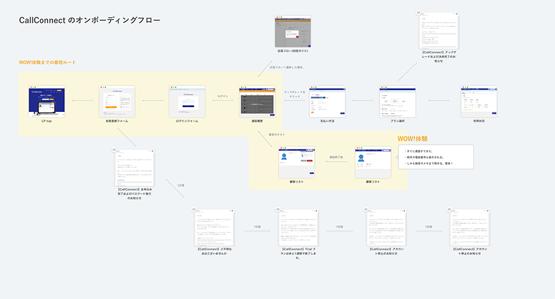Click the mail icon on the ご不明な点 email
This screenshot has width=555, height=299.
[194, 209]
